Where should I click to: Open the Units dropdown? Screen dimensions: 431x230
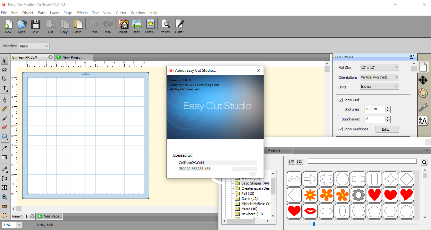(379, 86)
